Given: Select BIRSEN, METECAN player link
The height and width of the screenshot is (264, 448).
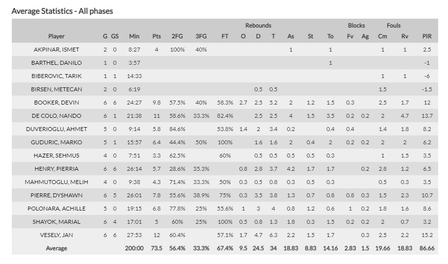Looking at the screenshot, I should (x=57, y=89).
